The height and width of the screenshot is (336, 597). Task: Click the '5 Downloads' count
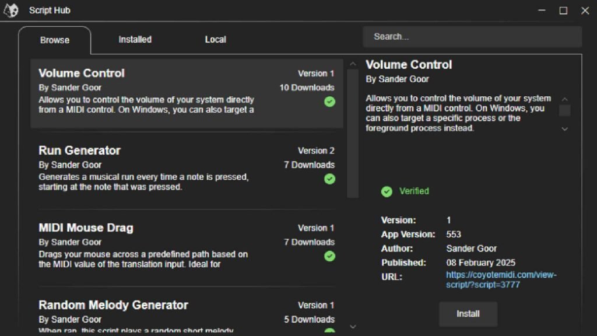click(309, 320)
